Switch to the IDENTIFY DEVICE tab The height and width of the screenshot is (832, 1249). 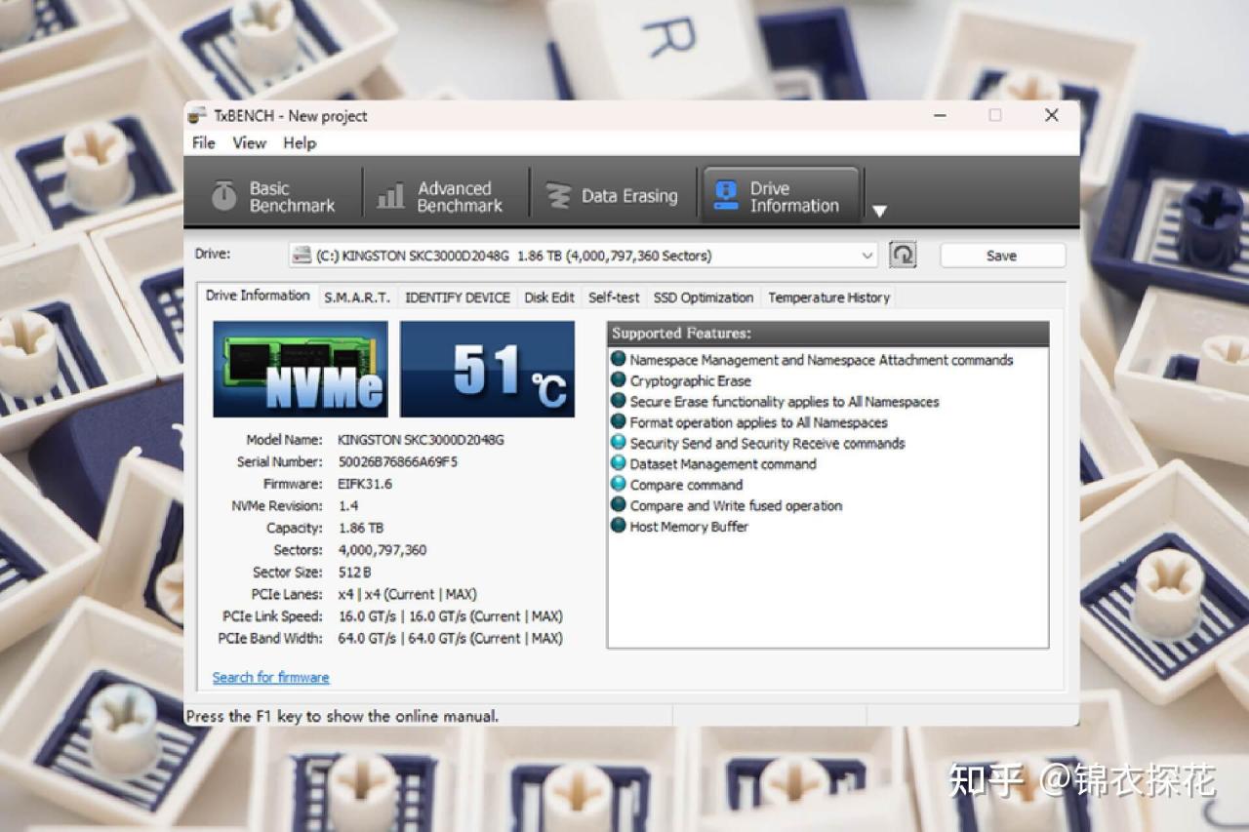(458, 297)
